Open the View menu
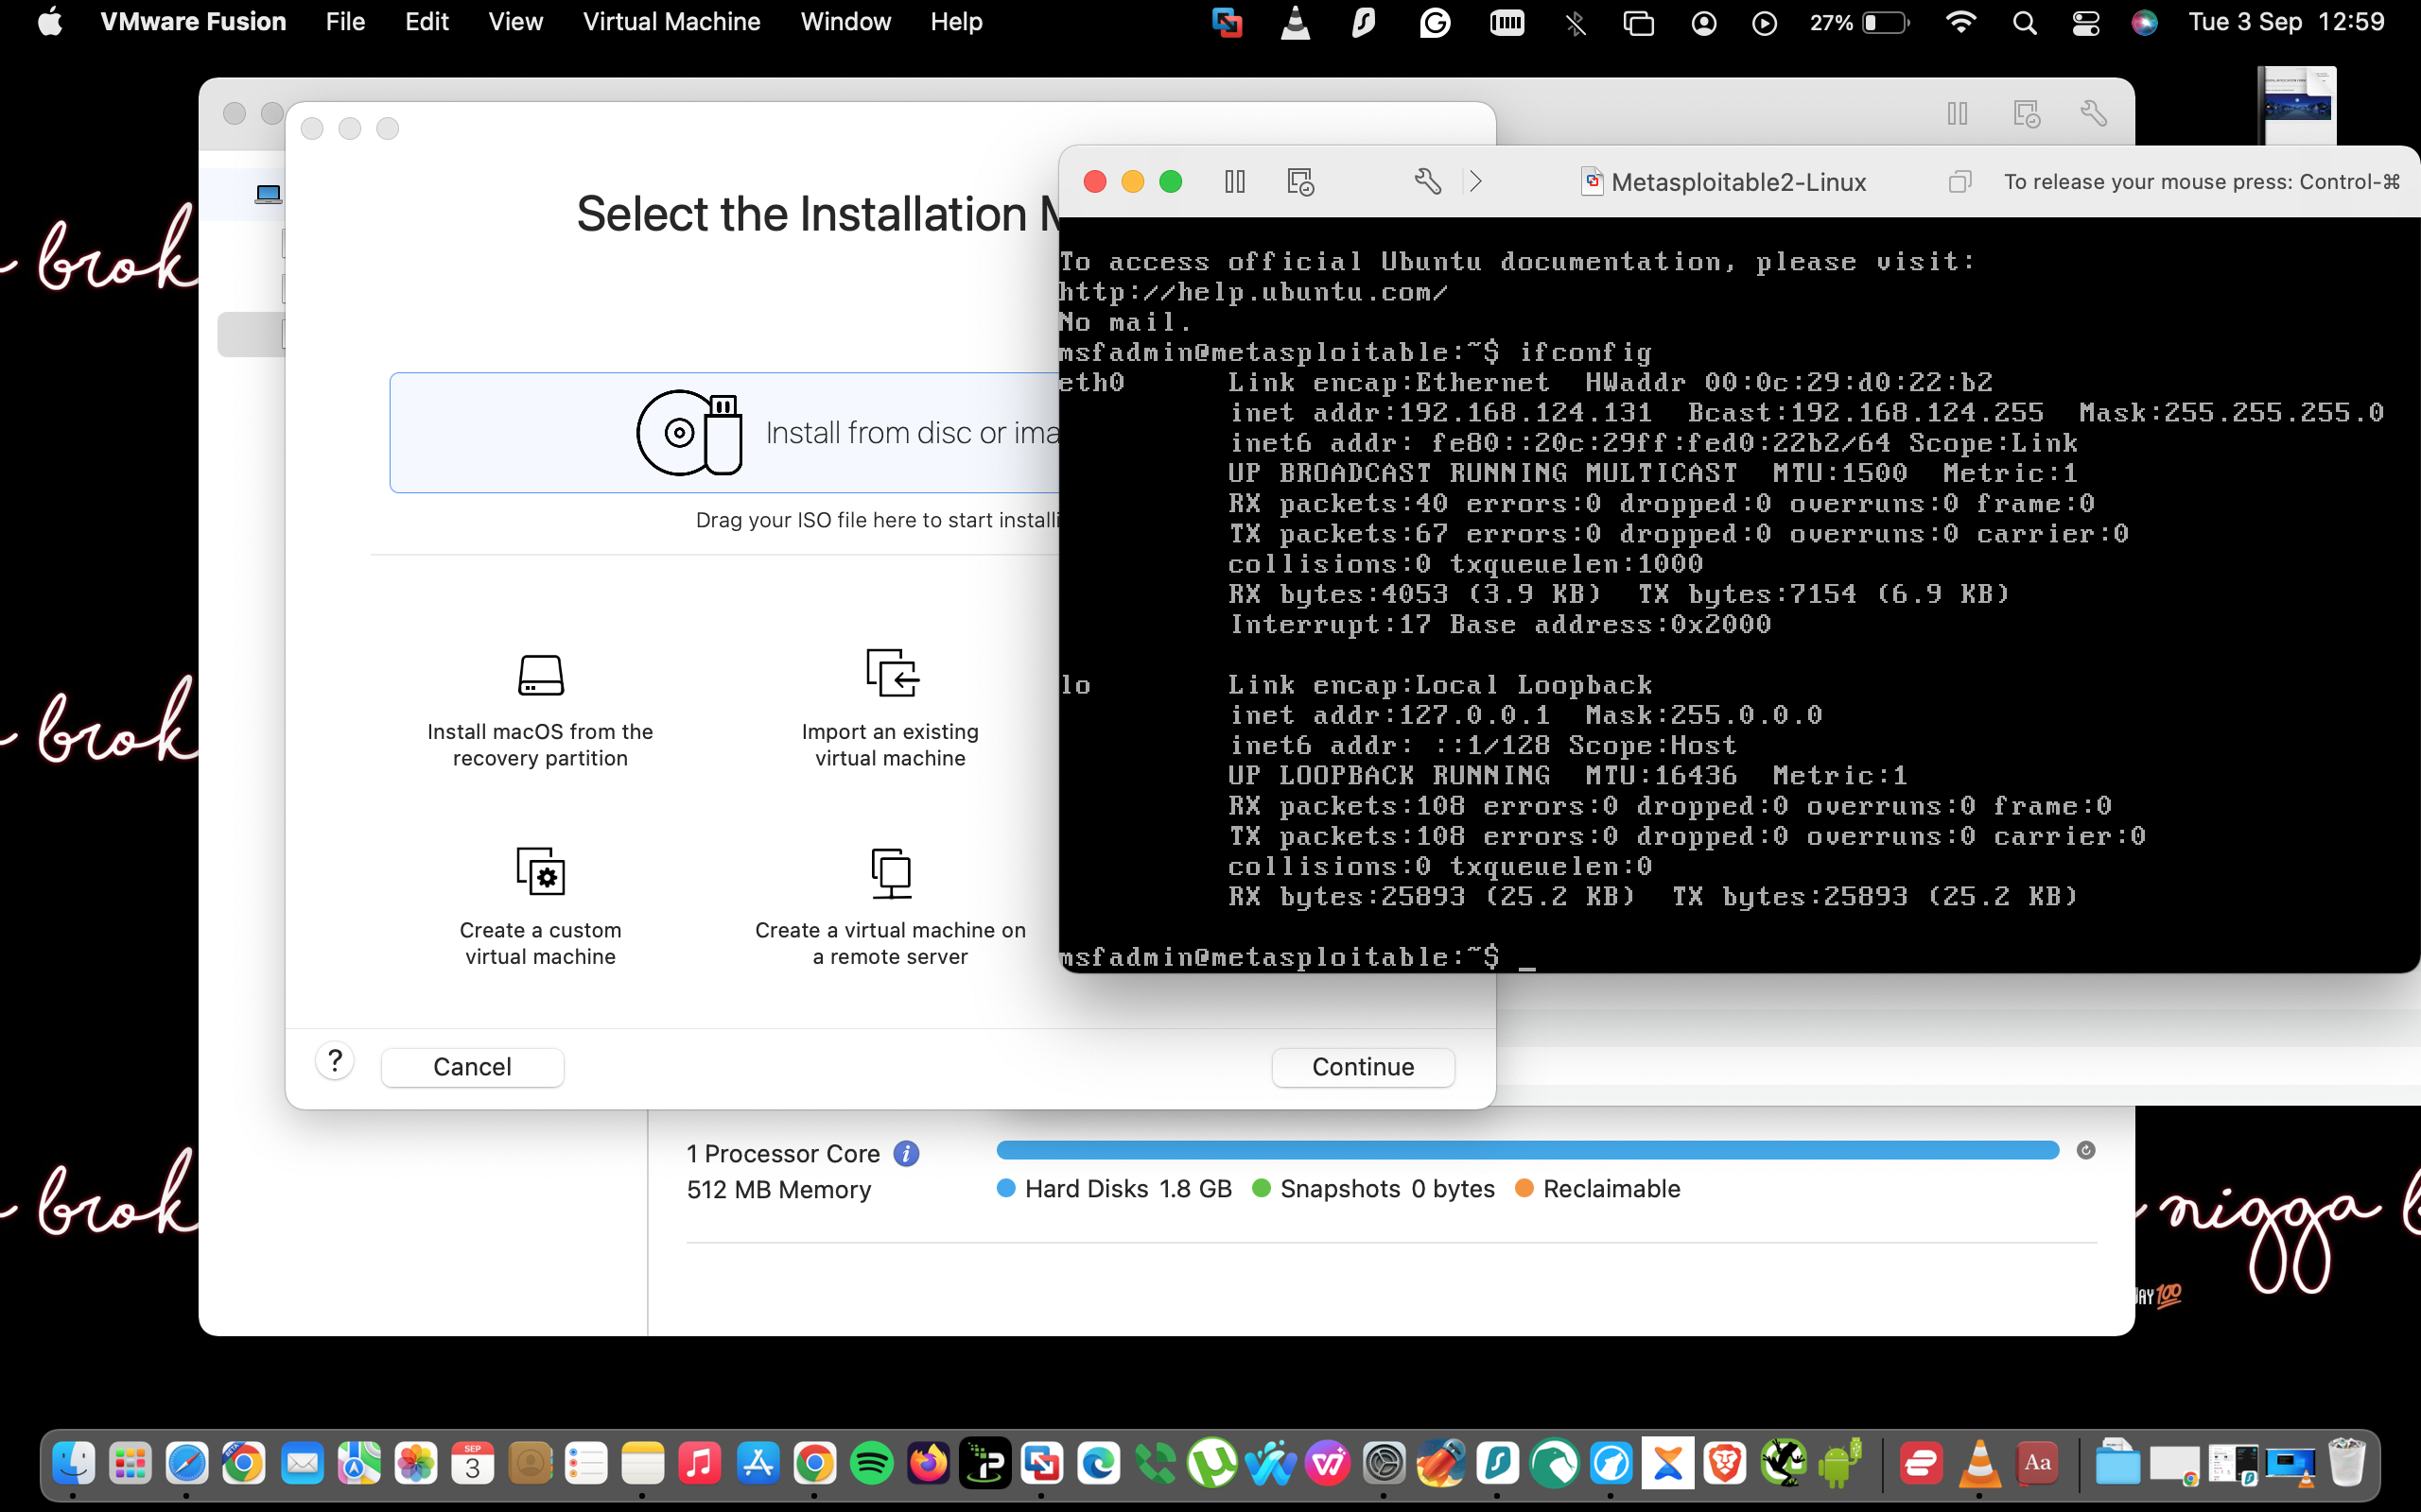This screenshot has width=2421, height=1512. click(515, 22)
